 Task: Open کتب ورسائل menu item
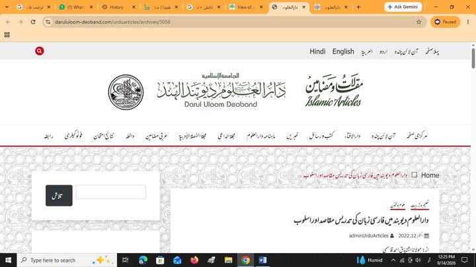[321, 136]
